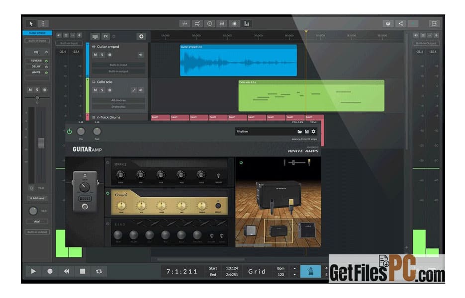The width and height of the screenshot is (465, 298).
Task: Solo the Guitar amped track
Action: (x=102, y=55)
